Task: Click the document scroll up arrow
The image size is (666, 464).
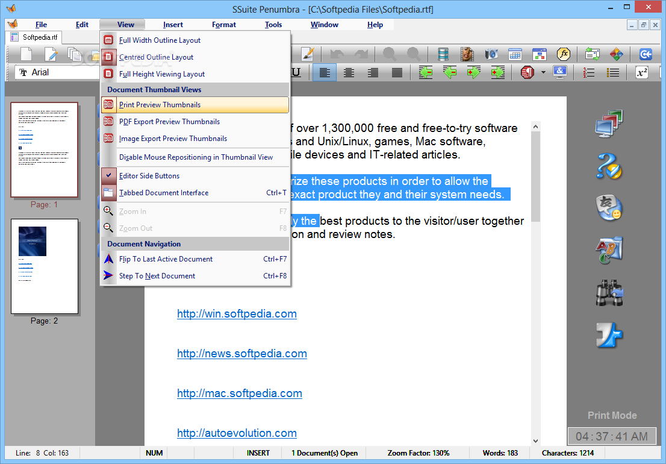Action: point(535,126)
